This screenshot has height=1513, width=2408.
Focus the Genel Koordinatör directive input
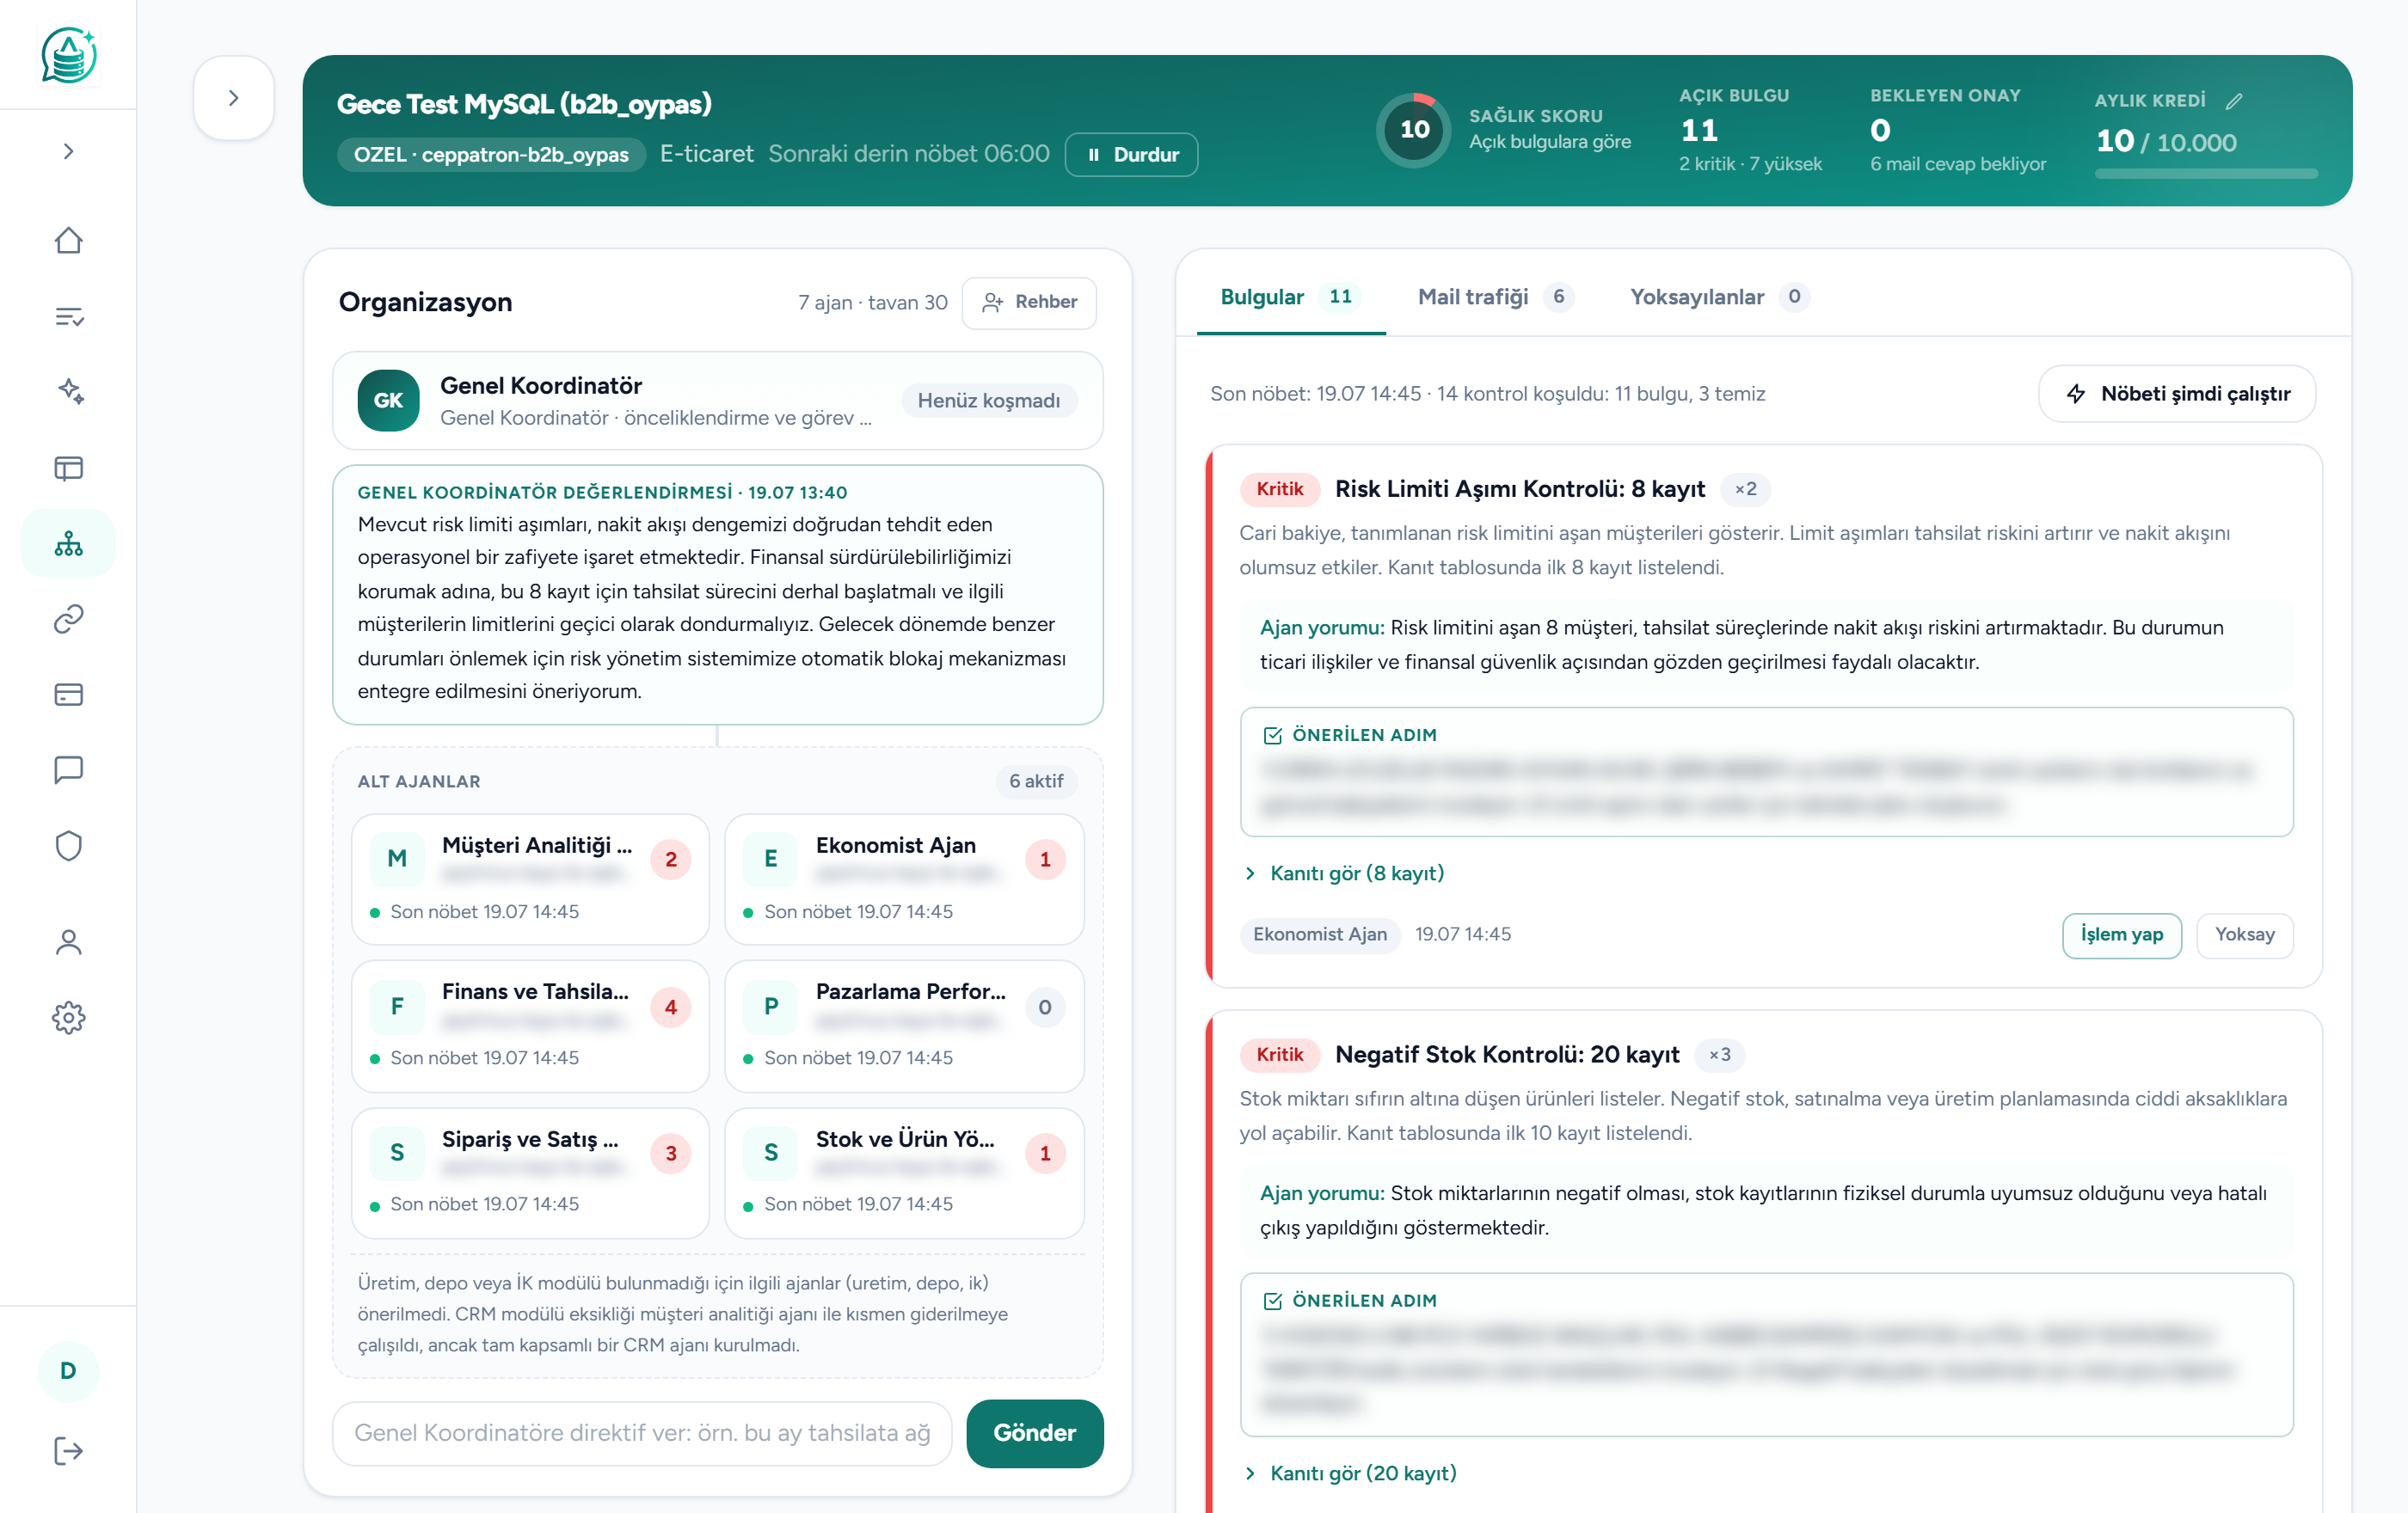[642, 1434]
